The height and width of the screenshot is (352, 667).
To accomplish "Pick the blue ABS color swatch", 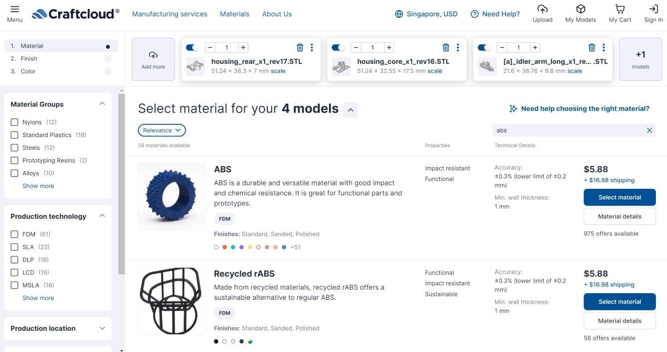I will (284, 247).
